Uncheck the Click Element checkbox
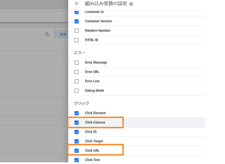Screen dimensions: 225x164 click(77, 113)
